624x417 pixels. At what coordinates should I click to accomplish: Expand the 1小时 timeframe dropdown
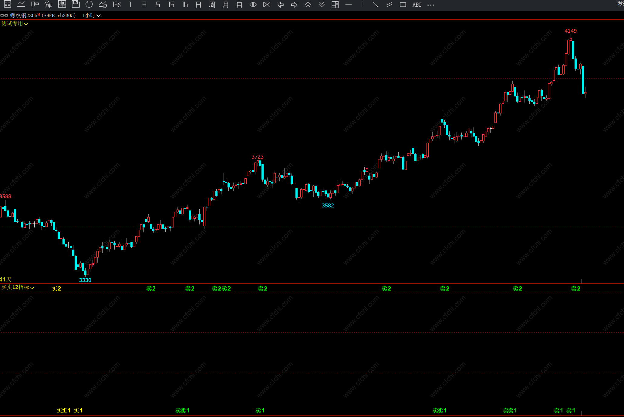tap(91, 15)
